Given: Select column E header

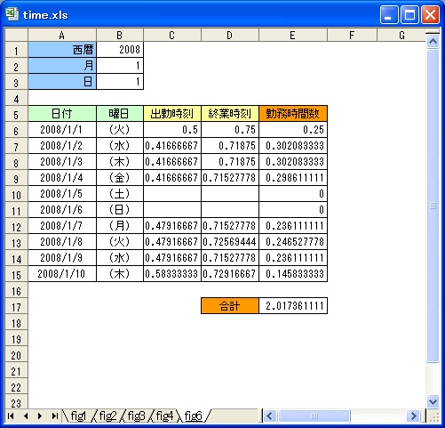Looking at the screenshot, I should click(293, 36).
